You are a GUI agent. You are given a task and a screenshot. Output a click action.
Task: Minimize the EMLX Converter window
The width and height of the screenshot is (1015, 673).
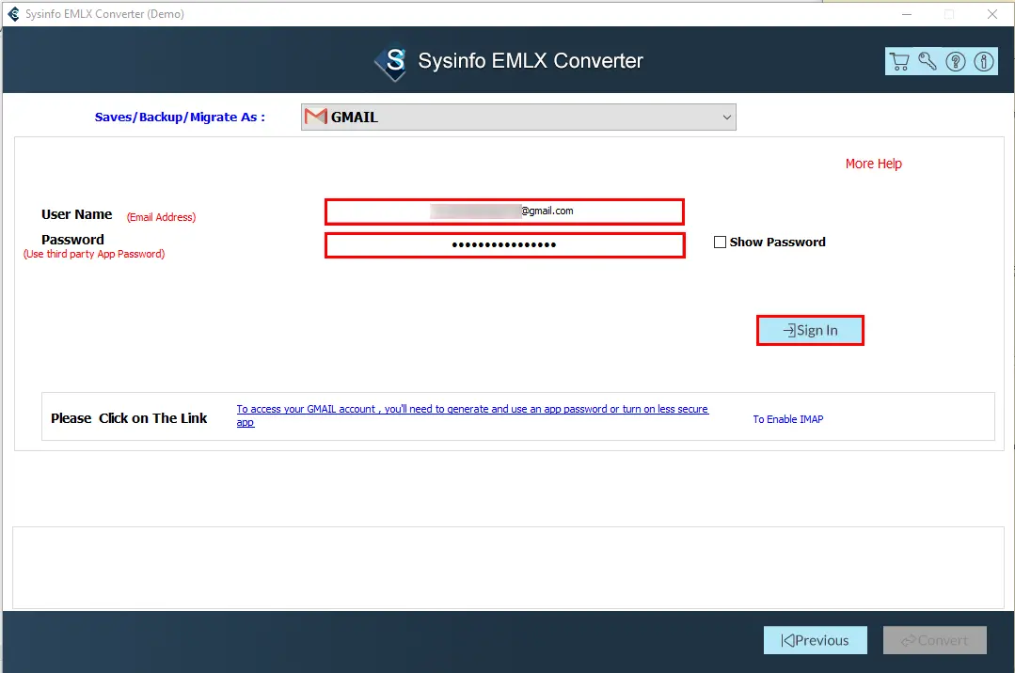[x=906, y=14]
